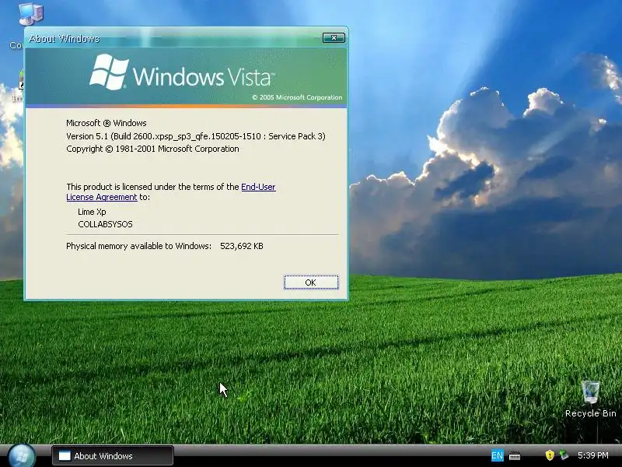Click the 5:39 PM clock
622x467 pixels.
click(592, 455)
